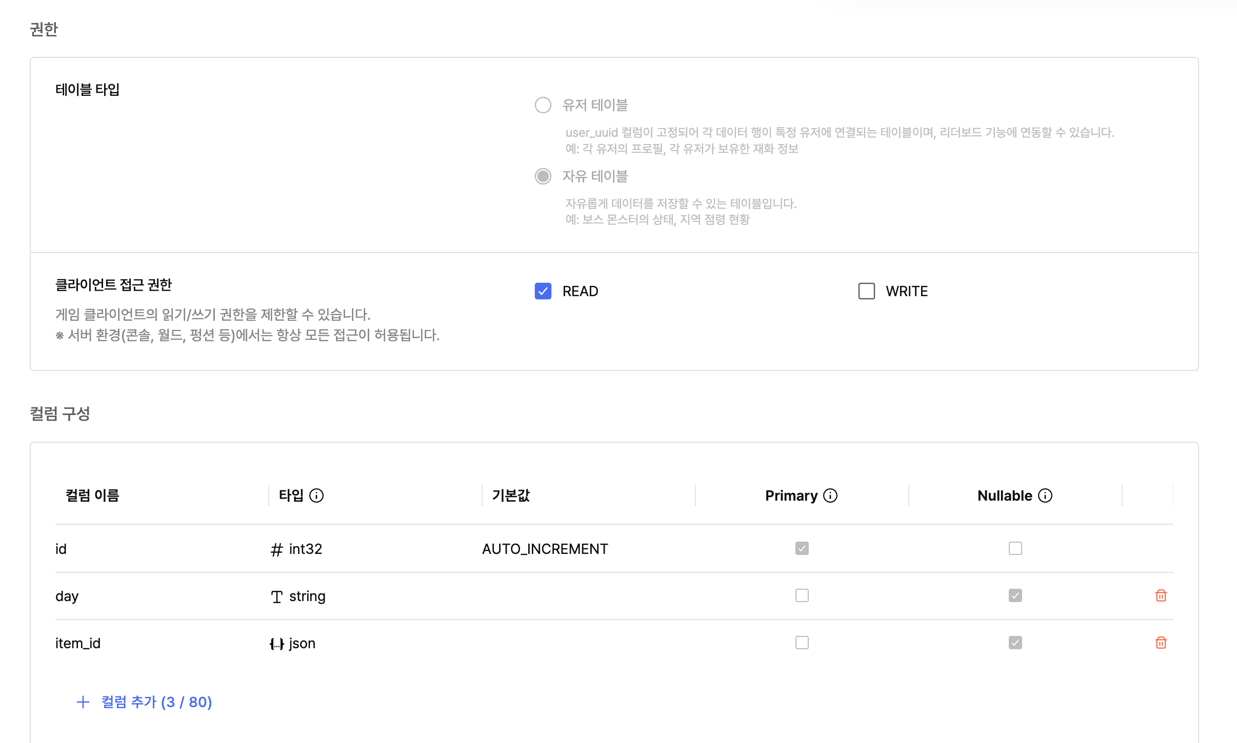Click the info icon beside Primary header
Screen dimensions: 1237x743
pos(830,496)
